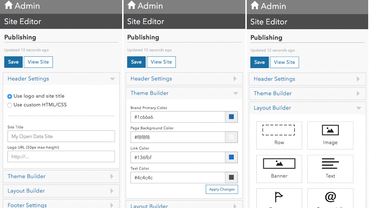Open the Brand Primary Color swatch
371x208 pixels.
click(231, 117)
